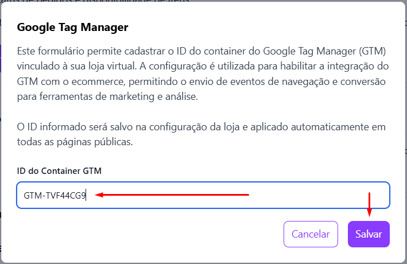Click the purple element behind the dialog's left edge
This screenshot has height=264, width=407.
[x=2, y=58]
